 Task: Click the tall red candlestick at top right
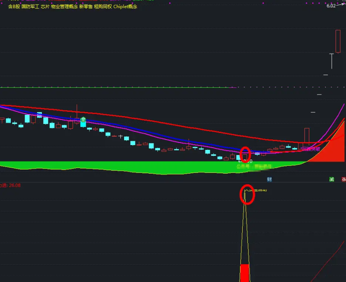coord(338,41)
